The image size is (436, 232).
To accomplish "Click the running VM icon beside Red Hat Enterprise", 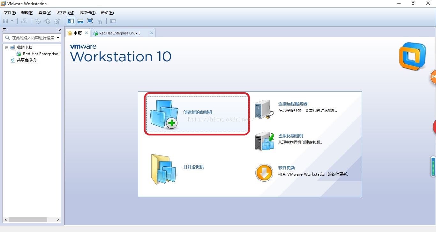I will click(x=19, y=54).
